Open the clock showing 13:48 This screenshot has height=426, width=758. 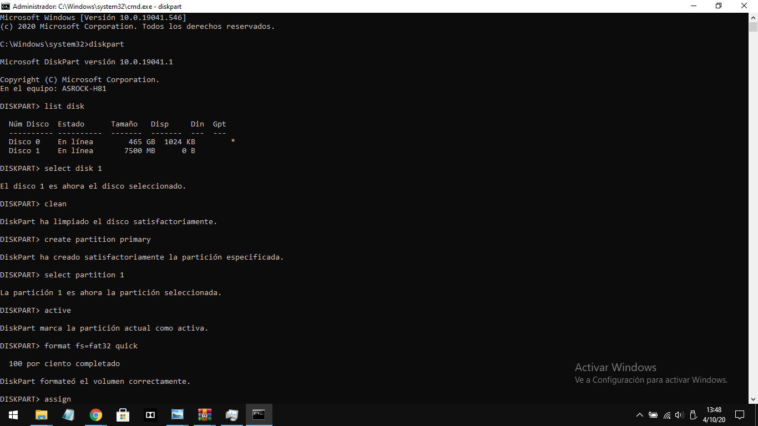coord(714,414)
